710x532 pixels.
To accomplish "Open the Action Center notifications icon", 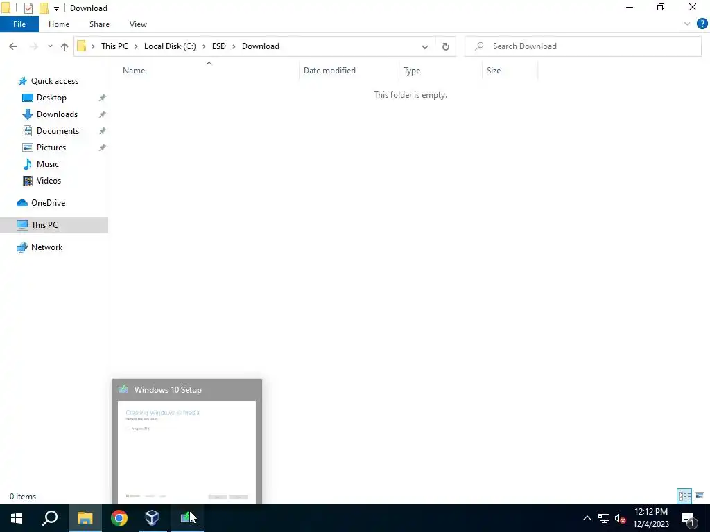I will tap(688, 518).
